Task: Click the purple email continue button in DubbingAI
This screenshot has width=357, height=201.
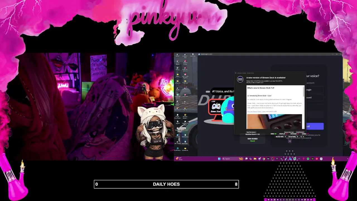Action: pos(315,126)
